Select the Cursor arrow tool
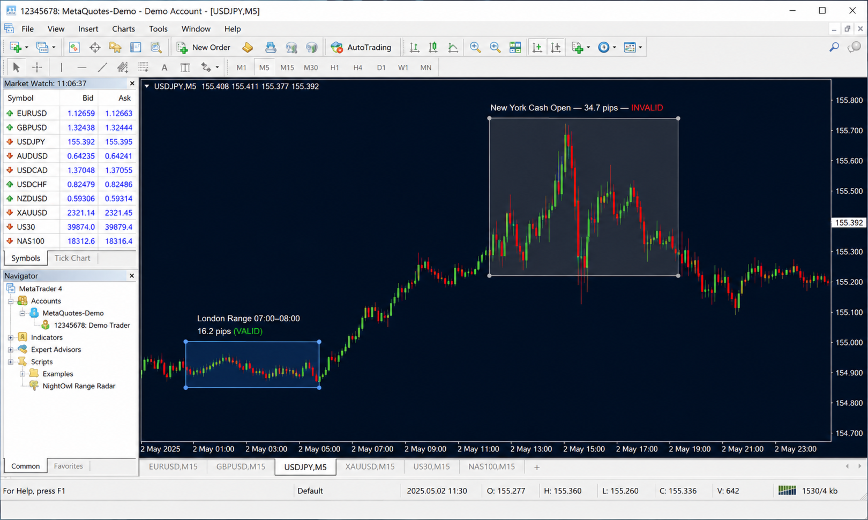Screen dimensions: 868x520 (x=16, y=67)
